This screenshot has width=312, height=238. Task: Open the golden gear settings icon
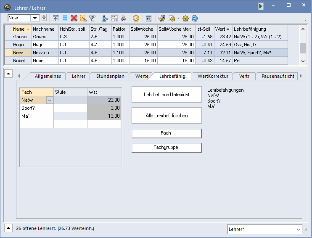click(x=185, y=19)
